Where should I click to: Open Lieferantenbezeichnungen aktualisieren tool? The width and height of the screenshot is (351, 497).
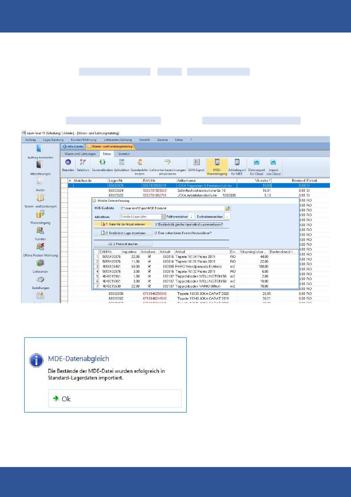pos(168,167)
